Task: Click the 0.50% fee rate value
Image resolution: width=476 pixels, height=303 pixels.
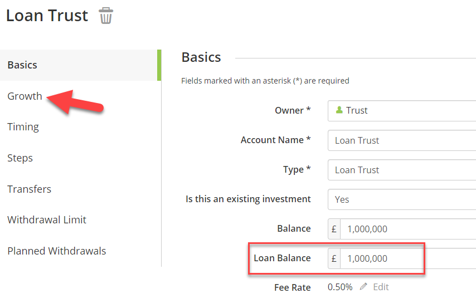Action: (x=340, y=287)
